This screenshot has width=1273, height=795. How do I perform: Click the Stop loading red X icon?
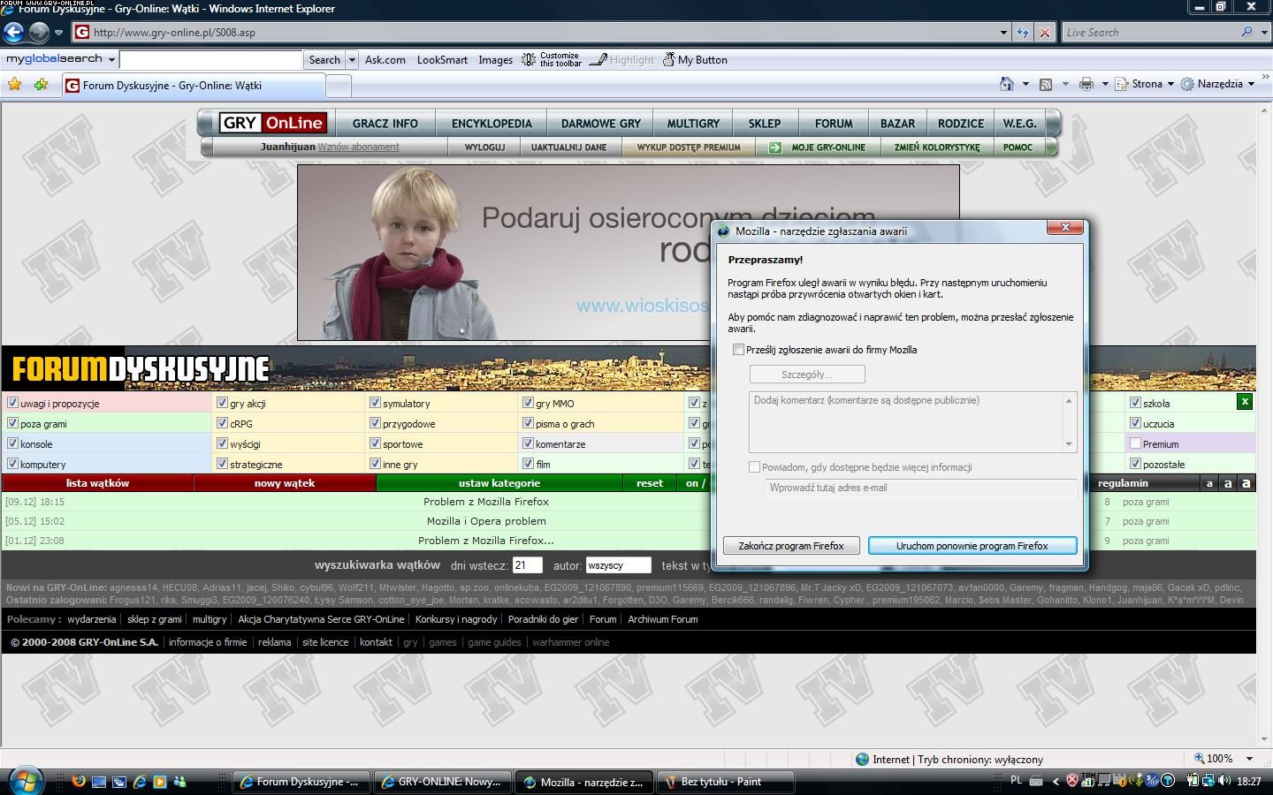[1045, 33]
